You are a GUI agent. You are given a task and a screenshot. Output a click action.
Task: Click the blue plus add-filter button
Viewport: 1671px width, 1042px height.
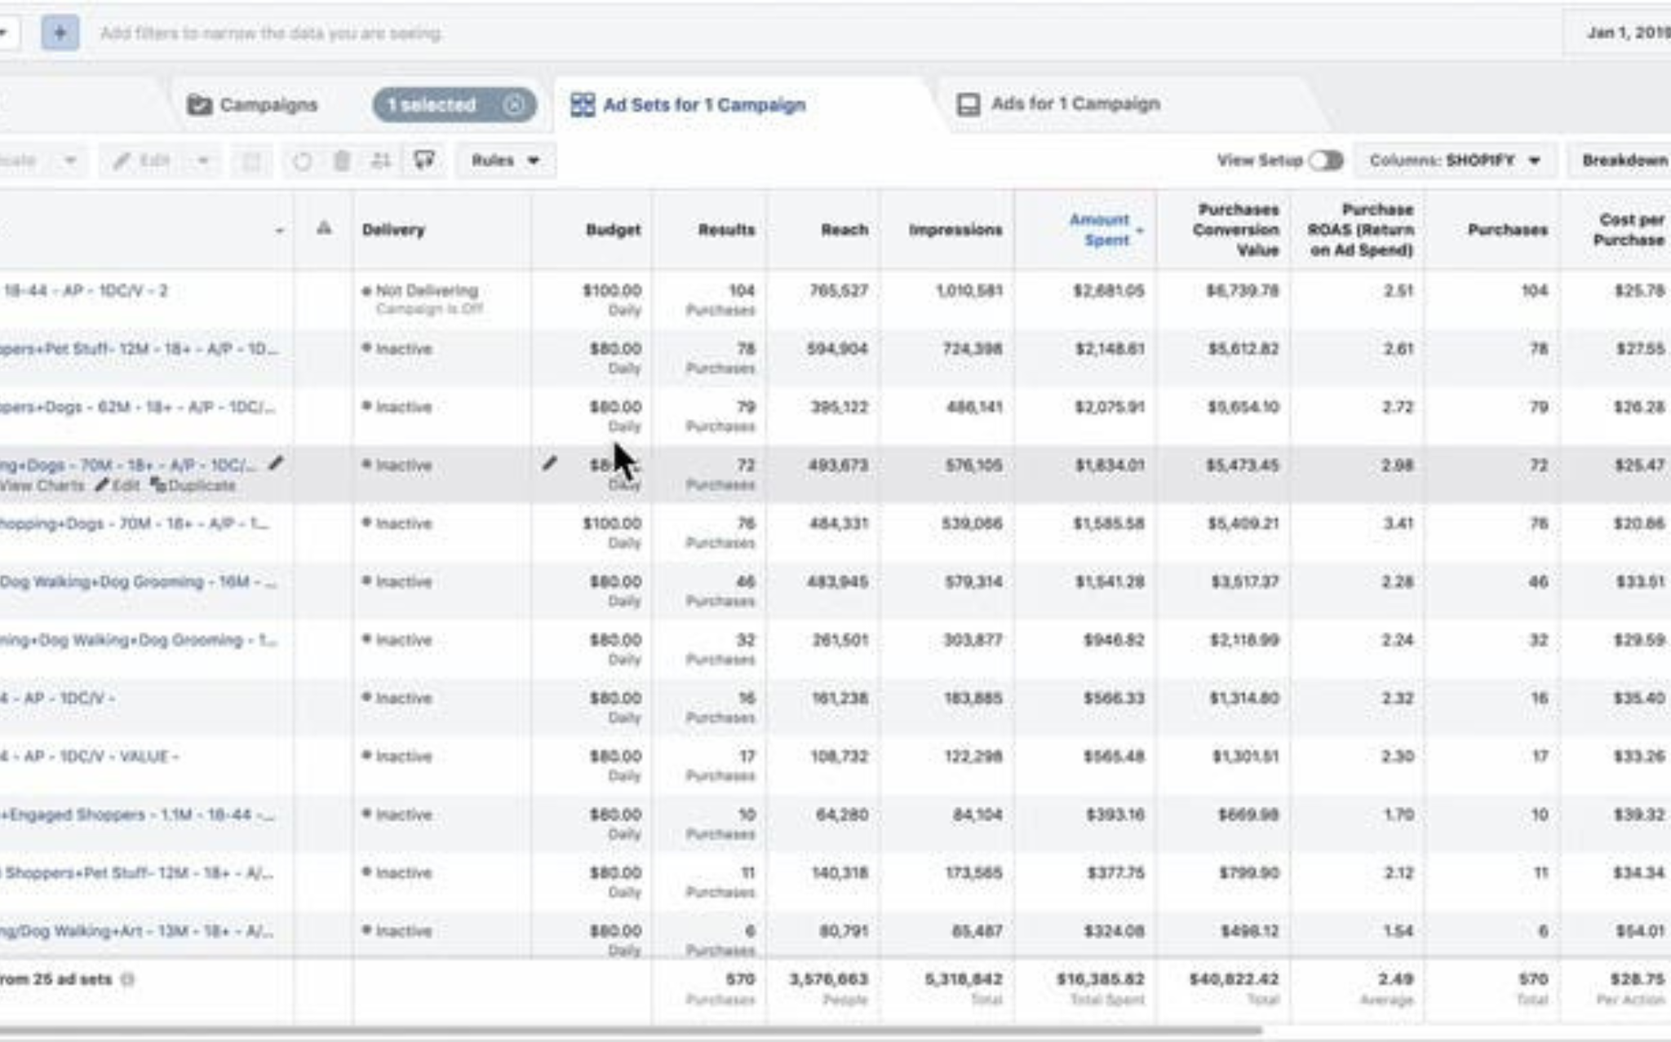click(x=60, y=33)
